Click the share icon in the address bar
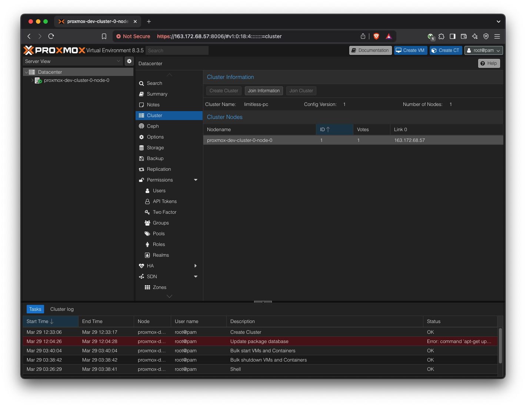The width and height of the screenshot is (526, 406). (x=363, y=36)
